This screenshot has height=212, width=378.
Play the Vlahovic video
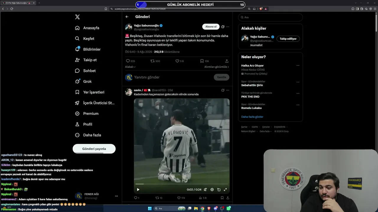tap(138, 190)
